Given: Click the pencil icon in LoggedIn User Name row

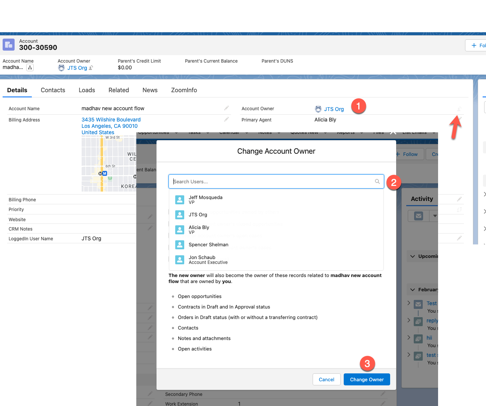Looking at the screenshot, I should [x=459, y=238].
